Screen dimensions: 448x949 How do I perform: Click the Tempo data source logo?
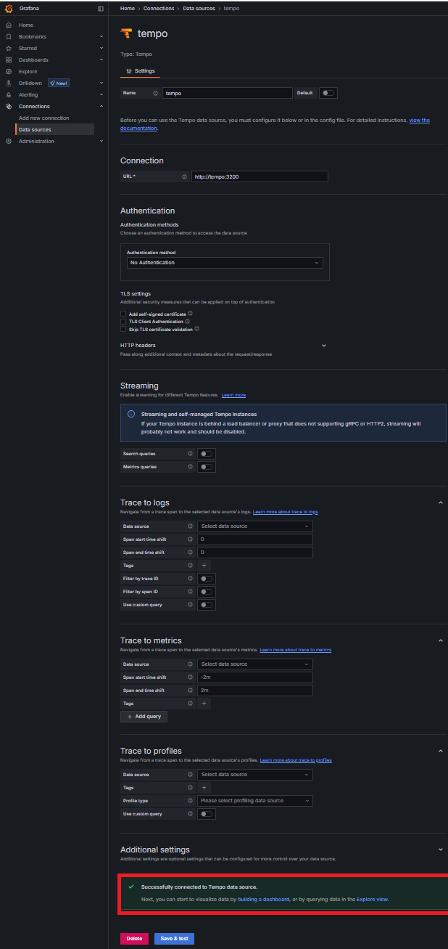[126, 33]
